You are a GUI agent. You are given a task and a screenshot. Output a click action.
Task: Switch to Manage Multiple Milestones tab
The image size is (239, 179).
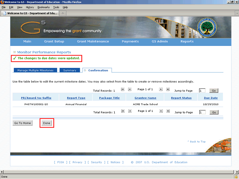(35, 70)
